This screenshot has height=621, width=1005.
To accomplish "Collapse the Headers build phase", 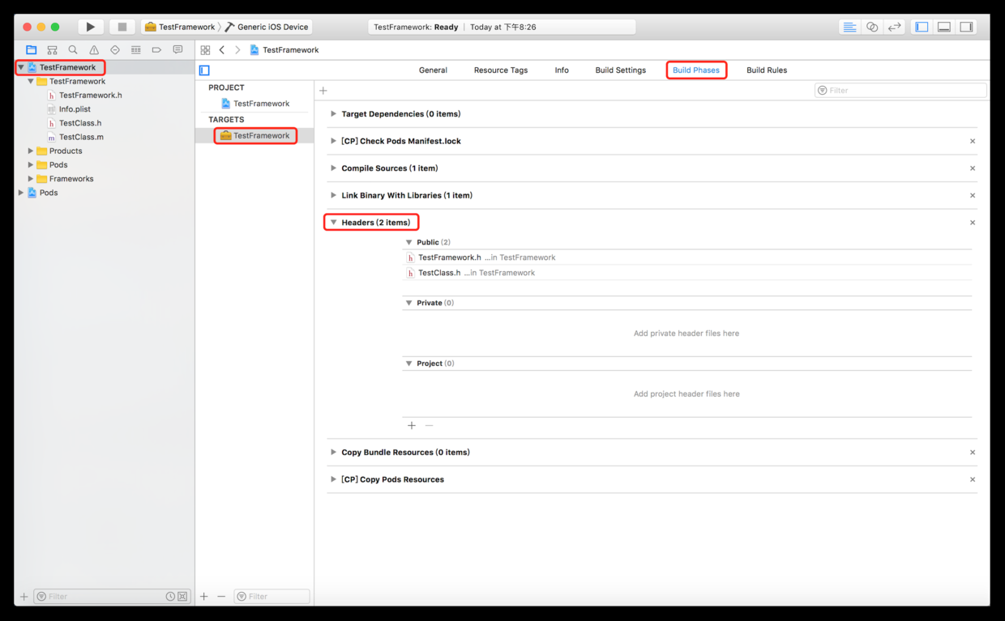I will tap(333, 223).
